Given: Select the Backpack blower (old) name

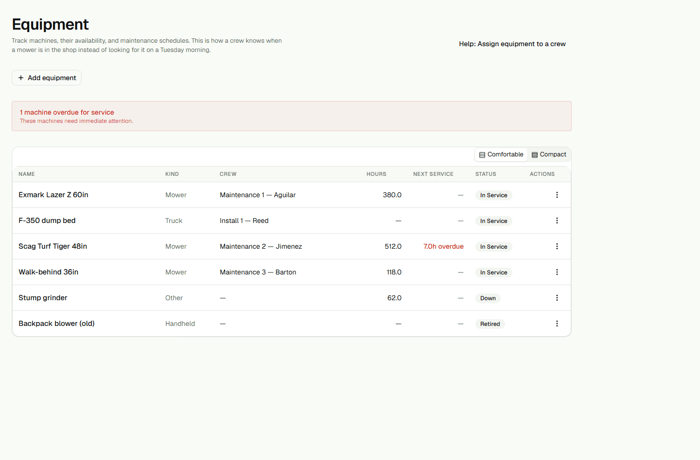Looking at the screenshot, I should [x=56, y=324].
